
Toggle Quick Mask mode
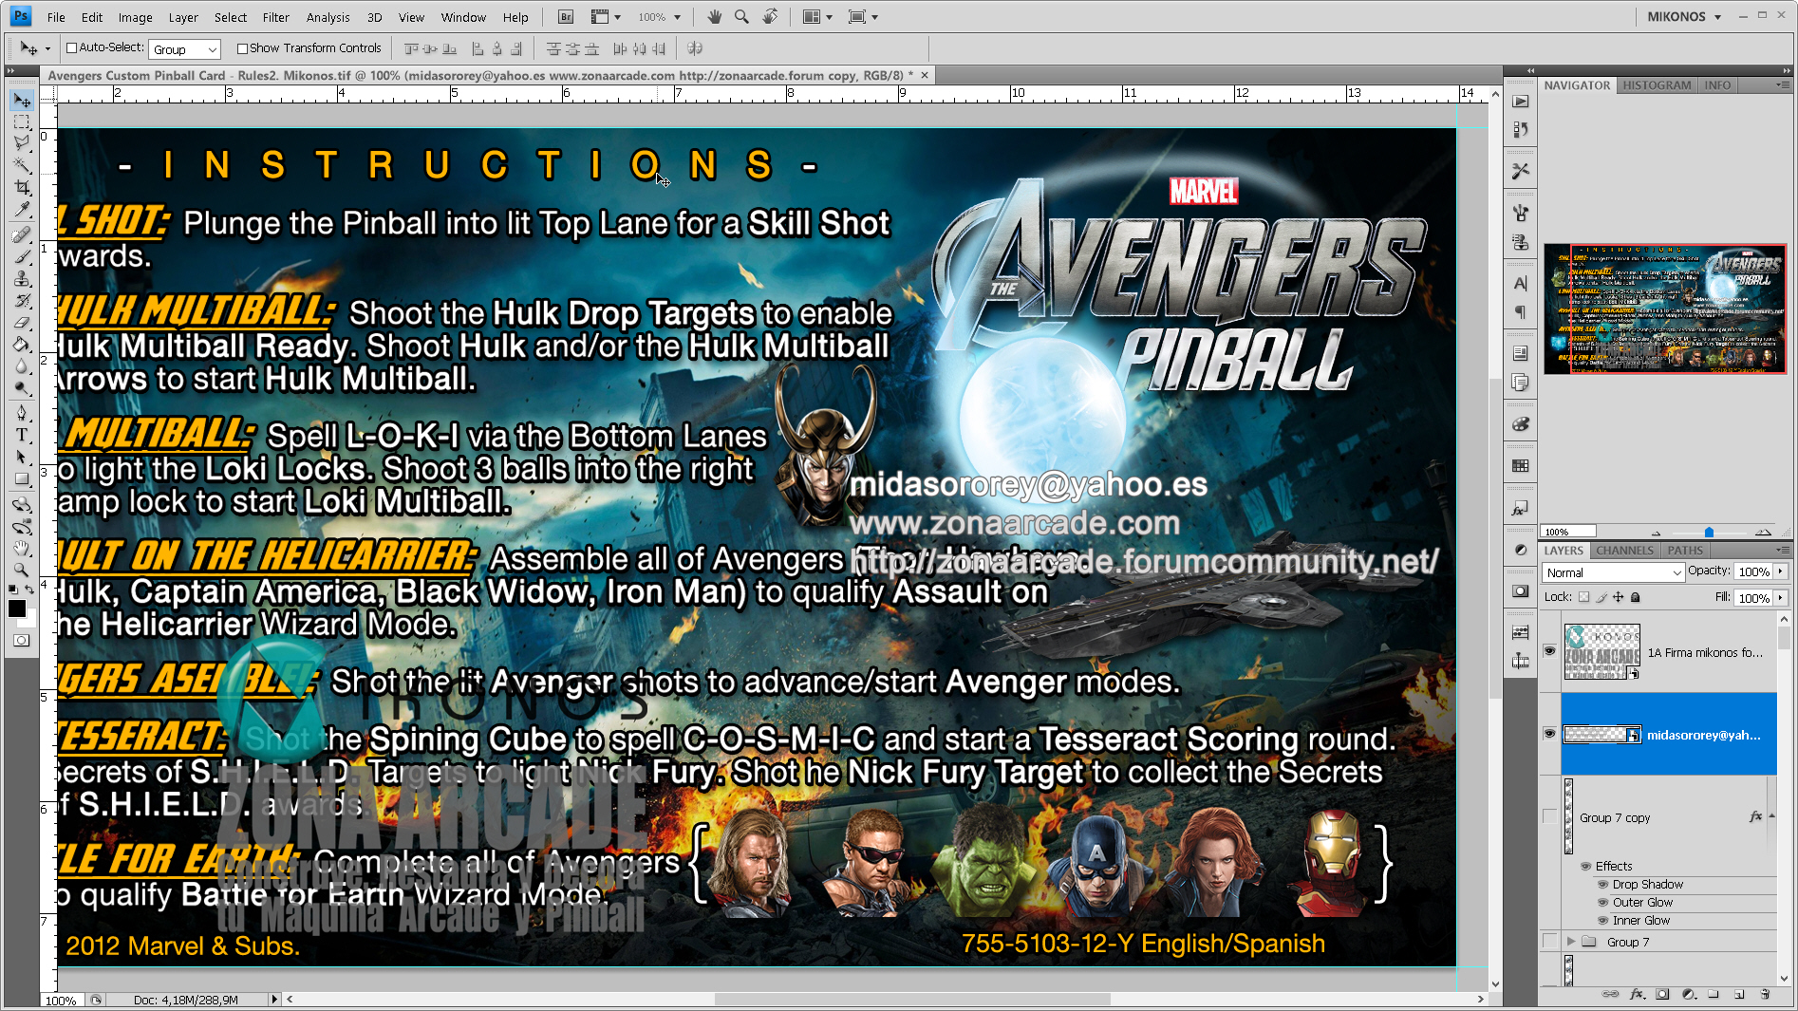pos(21,641)
